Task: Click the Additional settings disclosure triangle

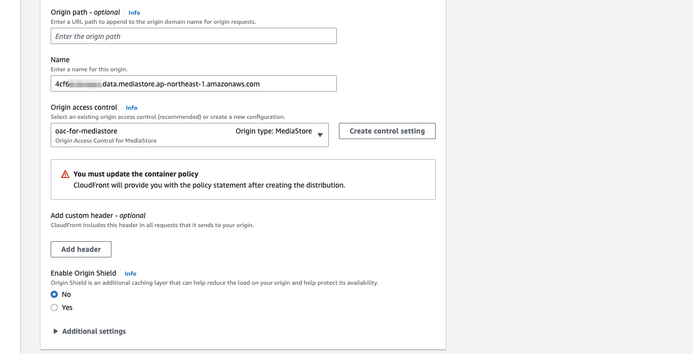Action: 56,331
